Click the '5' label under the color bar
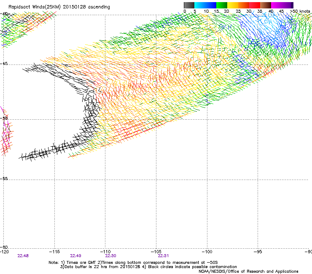The width and height of the screenshot is (312, 274). (195, 11)
